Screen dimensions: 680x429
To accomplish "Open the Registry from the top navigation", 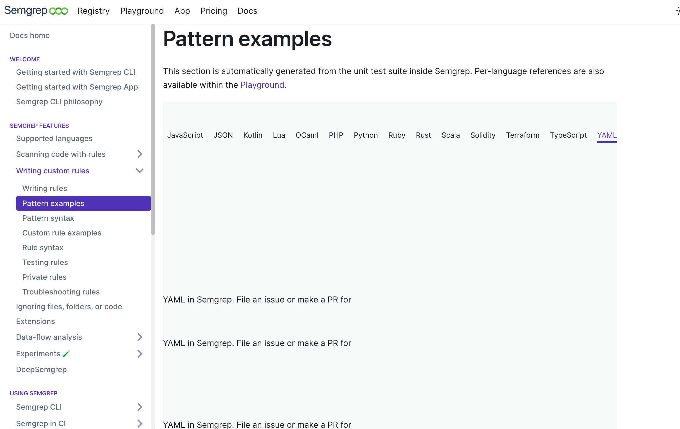I will [x=93, y=11].
